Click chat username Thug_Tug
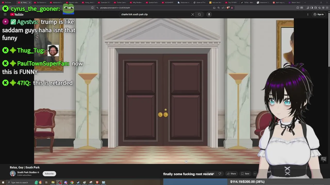The image size is (330, 185). click(x=31, y=50)
